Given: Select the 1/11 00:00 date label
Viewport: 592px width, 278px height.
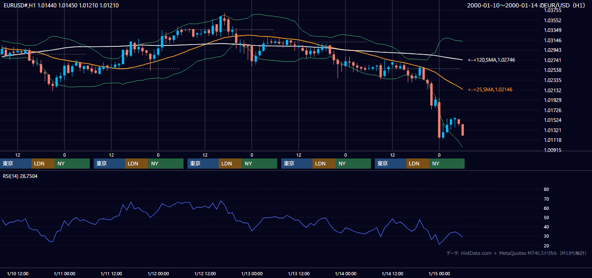Looking at the screenshot, I should point(64,274).
